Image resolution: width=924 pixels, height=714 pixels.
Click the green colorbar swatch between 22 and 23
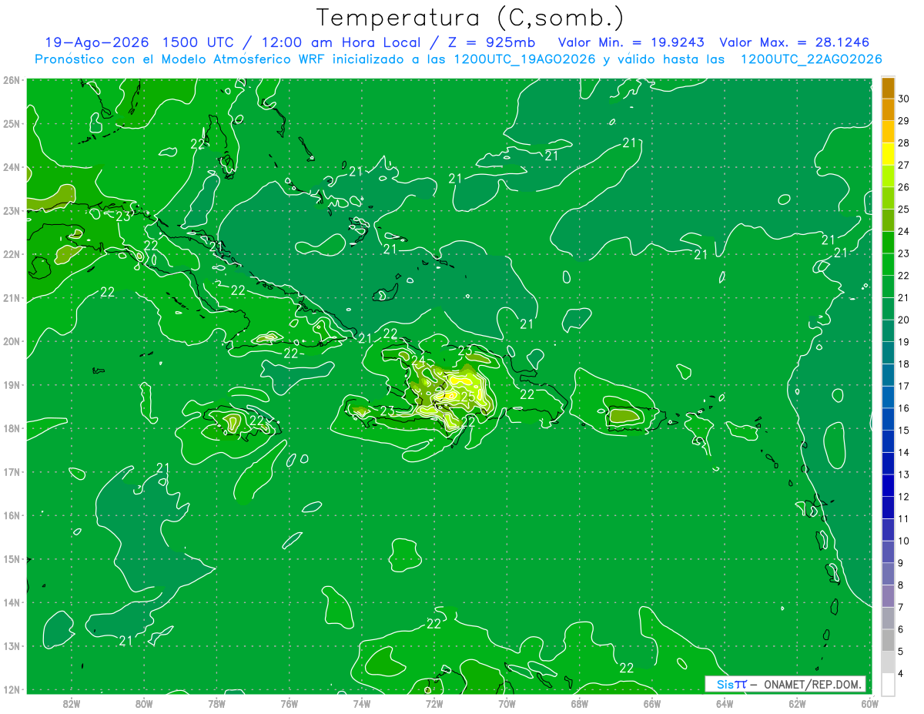click(x=888, y=263)
